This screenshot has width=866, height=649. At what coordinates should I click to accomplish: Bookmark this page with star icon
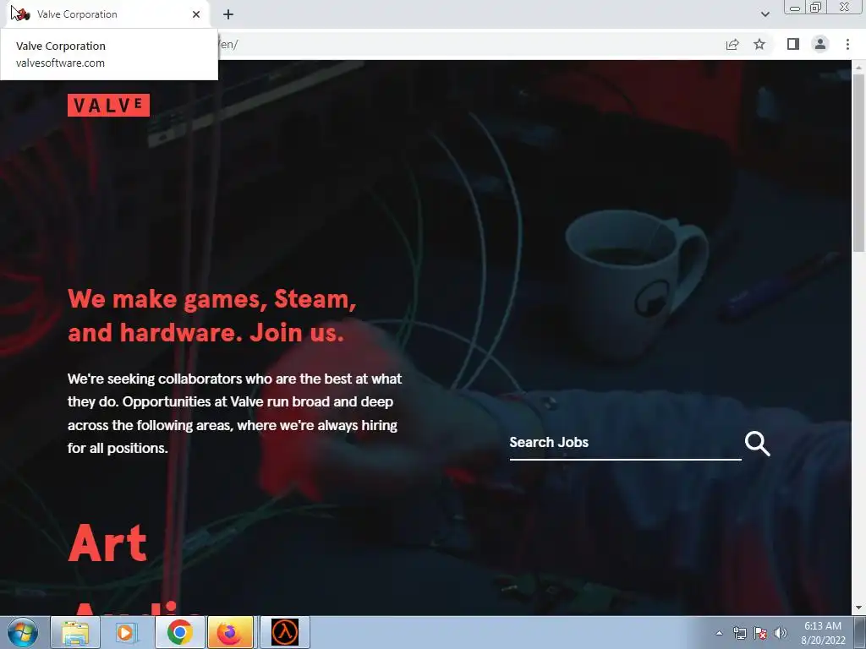click(x=759, y=44)
